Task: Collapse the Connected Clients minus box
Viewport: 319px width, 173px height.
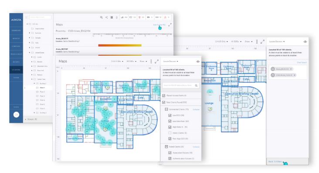Action: (x=166, y=109)
